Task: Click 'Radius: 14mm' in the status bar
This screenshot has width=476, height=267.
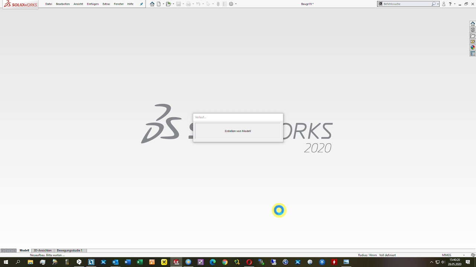Action: click(367, 255)
